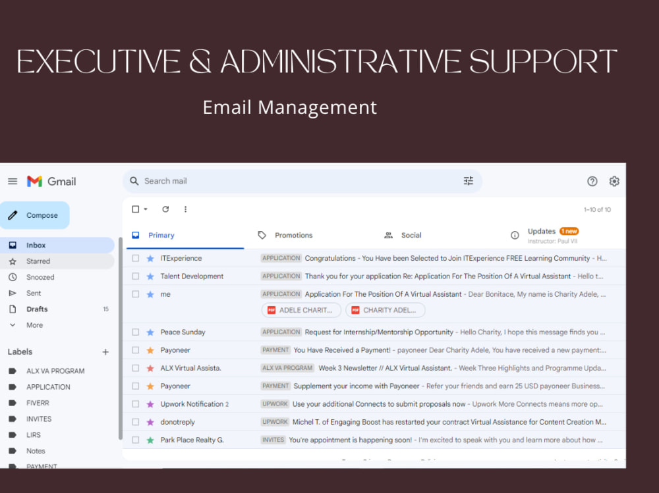Click the clock icon next to Snoozed
The width and height of the screenshot is (659, 493).
pos(13,277)
